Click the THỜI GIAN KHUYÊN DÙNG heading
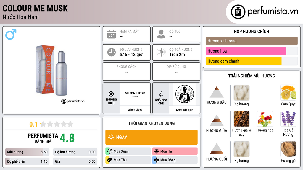Viewport: 303px width, 170px height. pyautogui.click(x=151, y=123)
